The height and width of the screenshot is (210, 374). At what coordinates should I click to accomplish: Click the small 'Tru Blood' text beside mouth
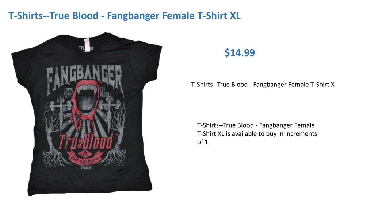(104, 92)
